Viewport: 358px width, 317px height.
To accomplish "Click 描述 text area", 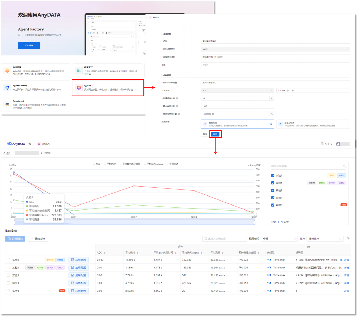I will 275,66.
